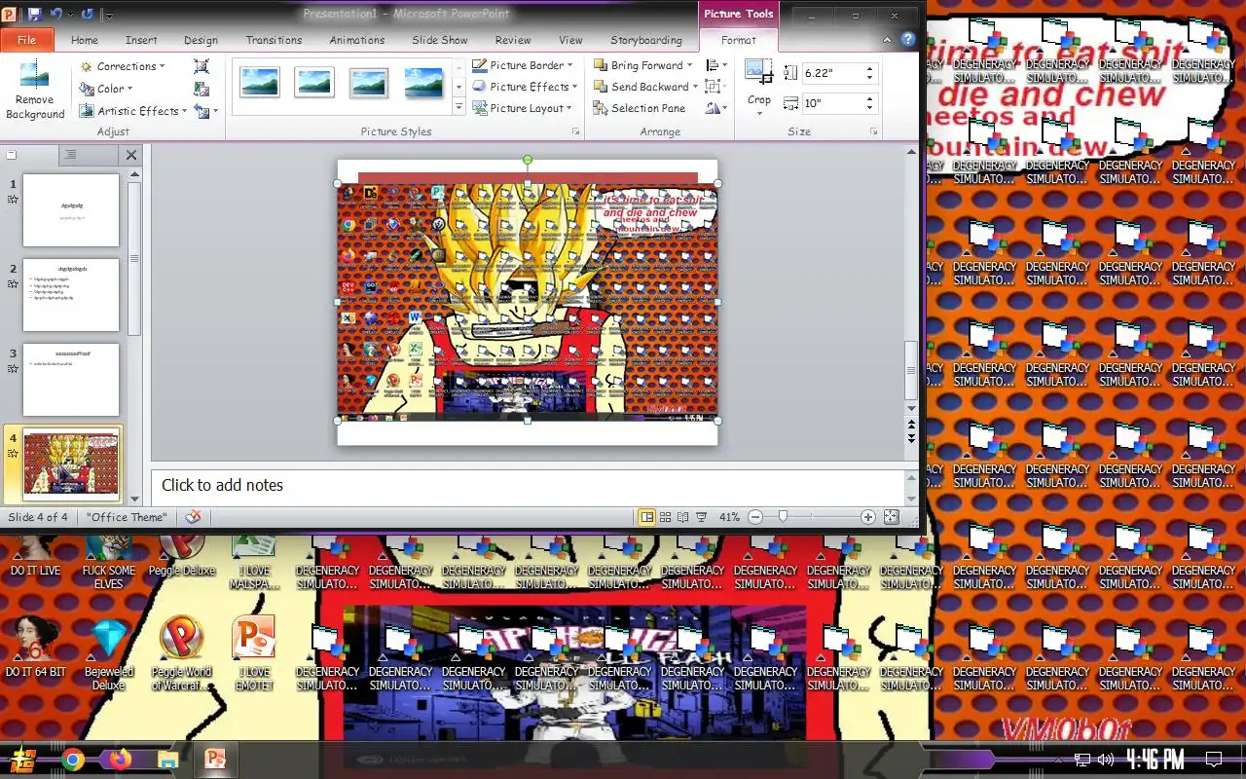Click the 41% zoom level
The width and height of the screenshot is (1246, 779).
point(729,517)
